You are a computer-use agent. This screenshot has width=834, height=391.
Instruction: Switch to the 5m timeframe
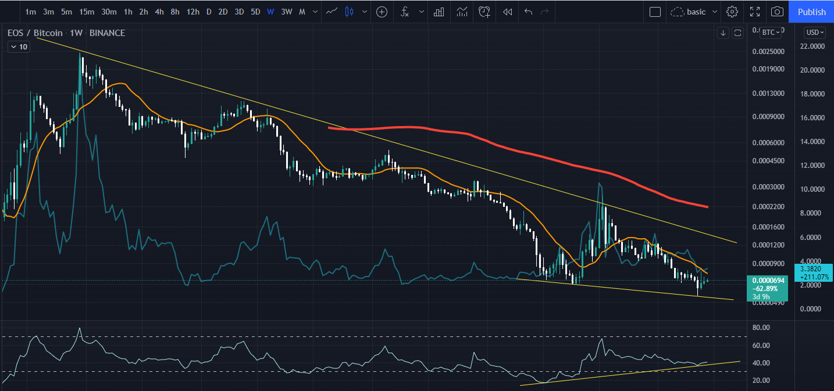pos(67,12)
